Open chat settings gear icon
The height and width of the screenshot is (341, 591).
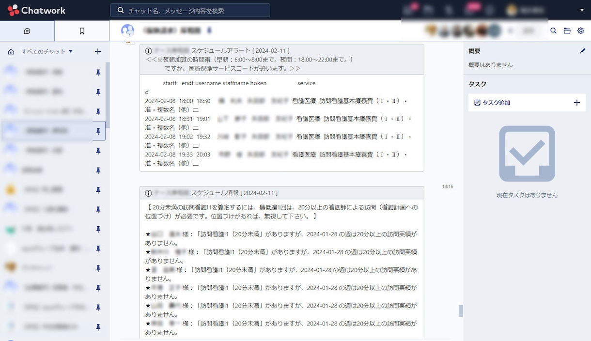581,31
